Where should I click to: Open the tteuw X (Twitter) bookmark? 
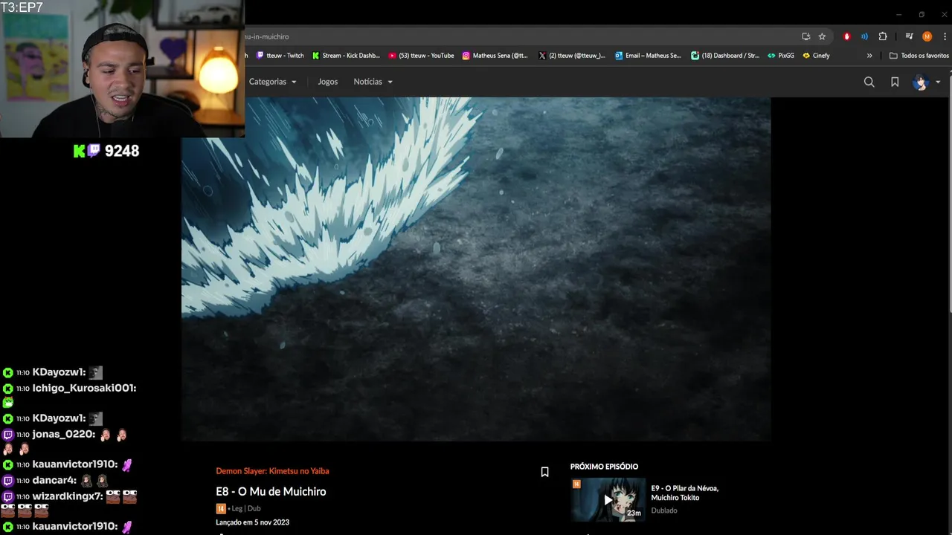click(x=571, y=56)
